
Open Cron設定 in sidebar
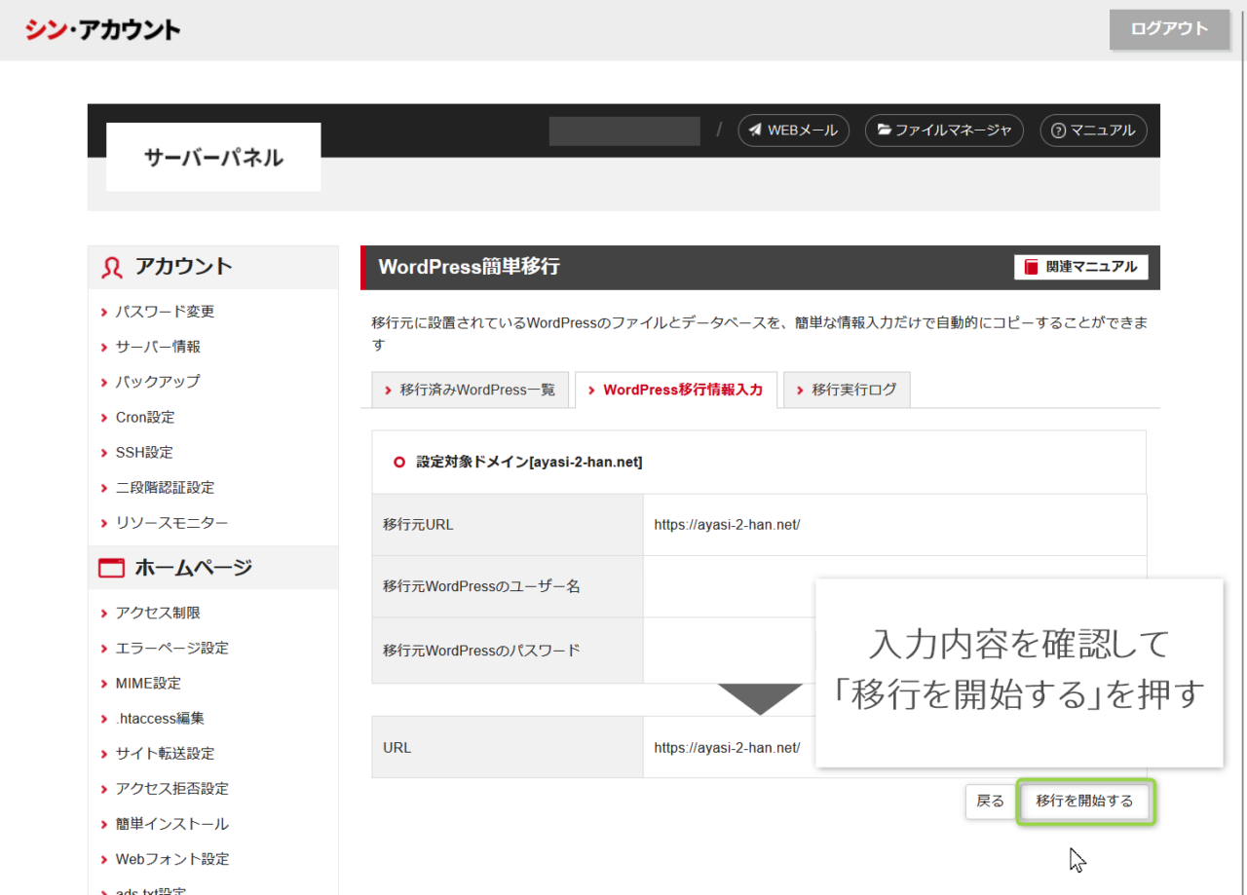pyautogui.click(x=145, y=417)
